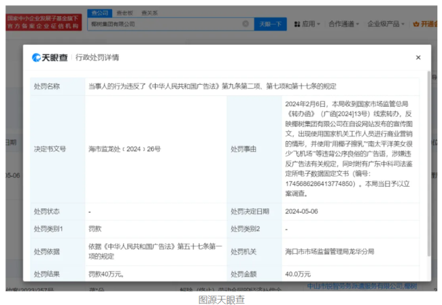
Task: Select the 决定书文号 label cell
Action: pos(58,149)
